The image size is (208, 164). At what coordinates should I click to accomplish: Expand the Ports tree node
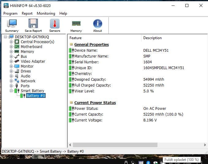[x=11, y=86]
